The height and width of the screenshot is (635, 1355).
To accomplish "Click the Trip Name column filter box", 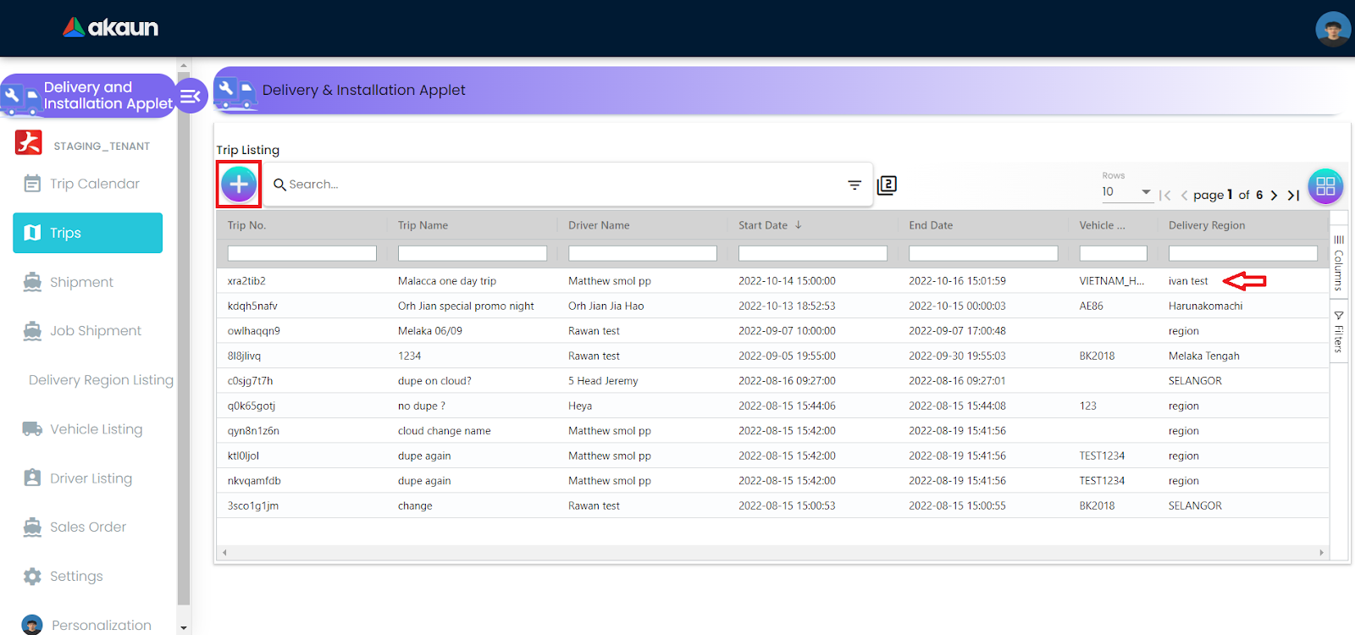I will click(x=472, y=253).
